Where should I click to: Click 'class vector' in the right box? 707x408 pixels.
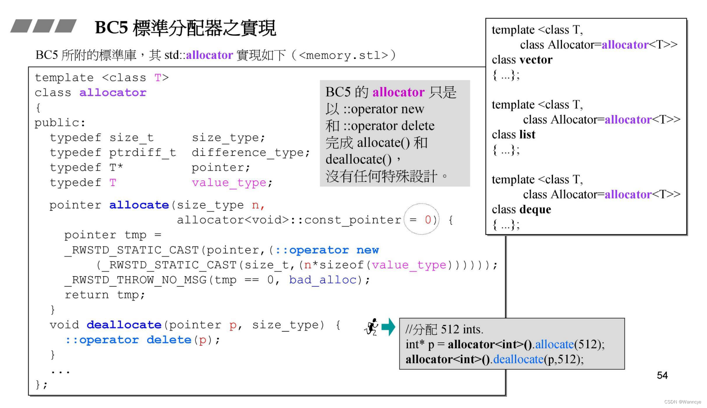[522, 60]
